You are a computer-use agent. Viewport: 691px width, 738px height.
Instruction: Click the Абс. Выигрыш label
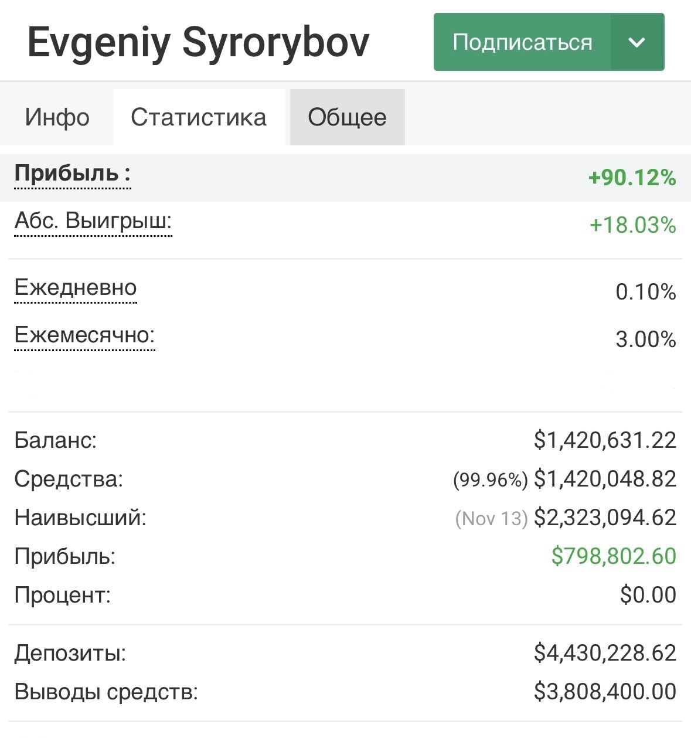tap(93, 221)
